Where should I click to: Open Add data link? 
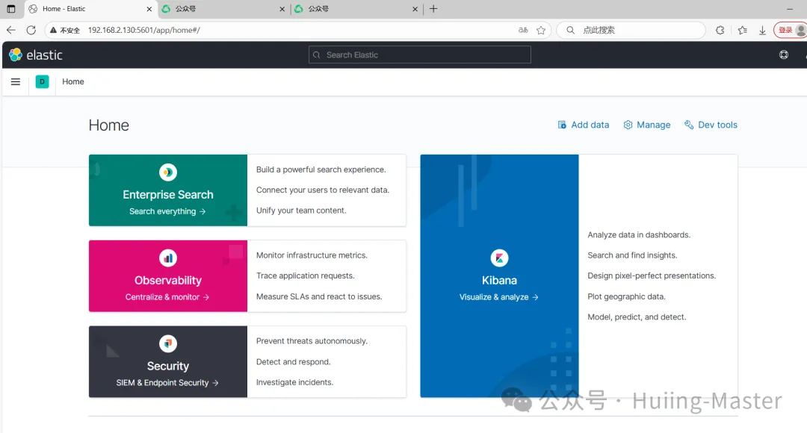583,125
